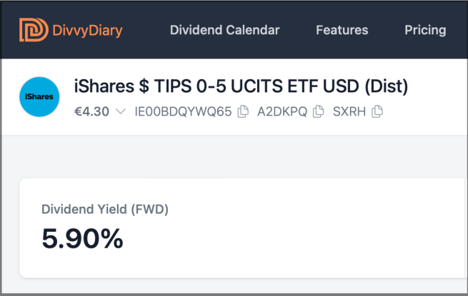This screenshot has width=468, height=296.
Task: Click the ISIN code IE00BDQYWQ65
Action: point(183,111)
